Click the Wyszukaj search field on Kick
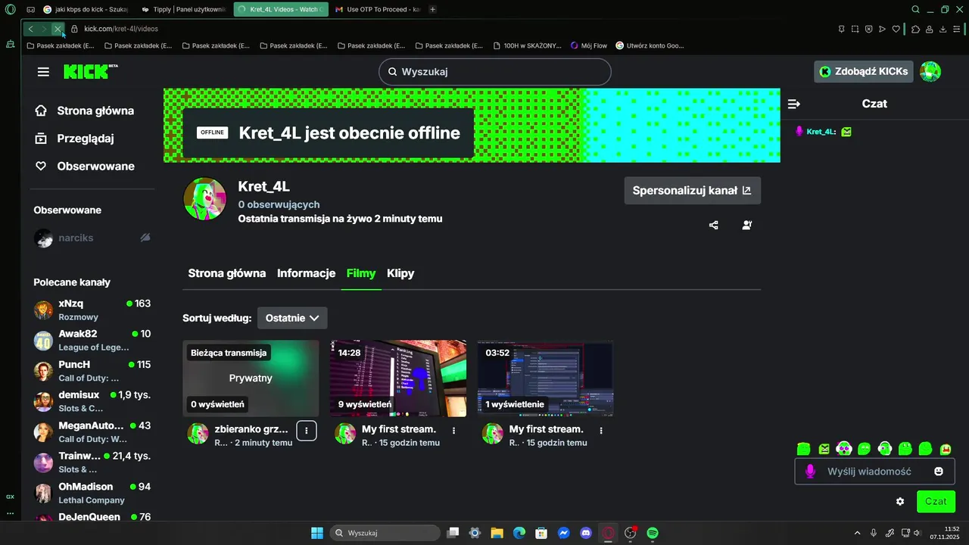 495,72
